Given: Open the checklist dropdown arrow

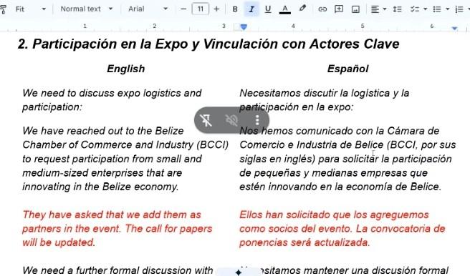Looking at the screenshot, I should pyautogui.click(x=425, y=9).
